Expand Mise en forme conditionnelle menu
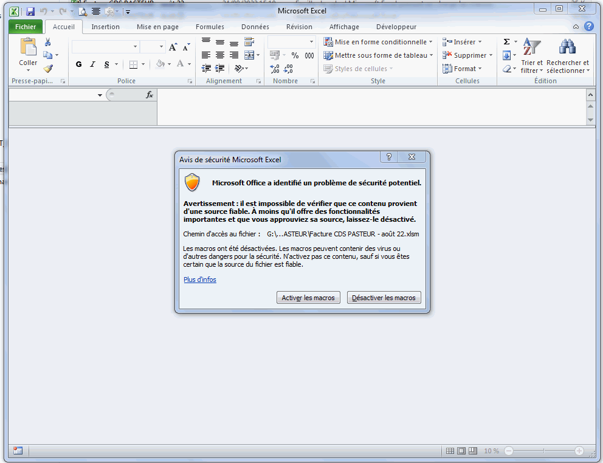This screenshot has width=603, height=463. coord(377,41)
